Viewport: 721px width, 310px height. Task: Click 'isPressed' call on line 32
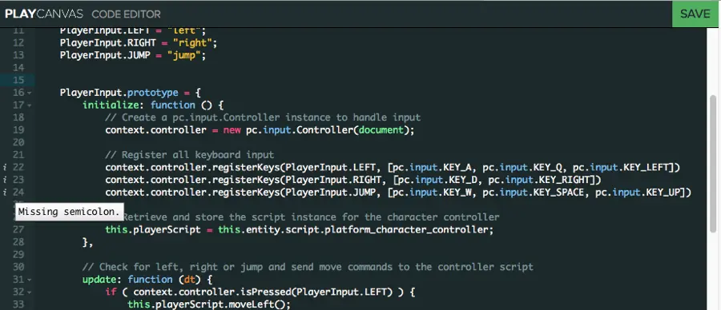(x=265, y=292)
